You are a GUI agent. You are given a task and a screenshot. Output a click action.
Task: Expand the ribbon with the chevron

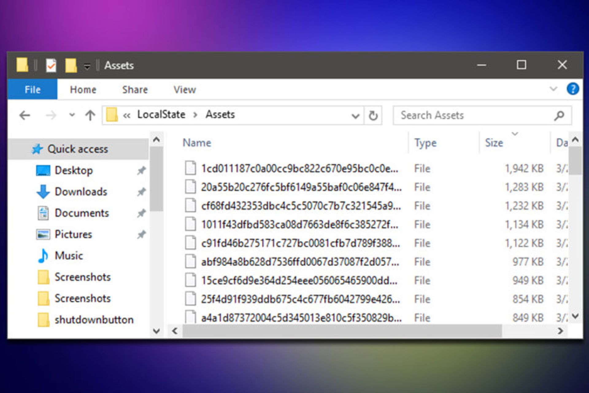coord(553,89)
